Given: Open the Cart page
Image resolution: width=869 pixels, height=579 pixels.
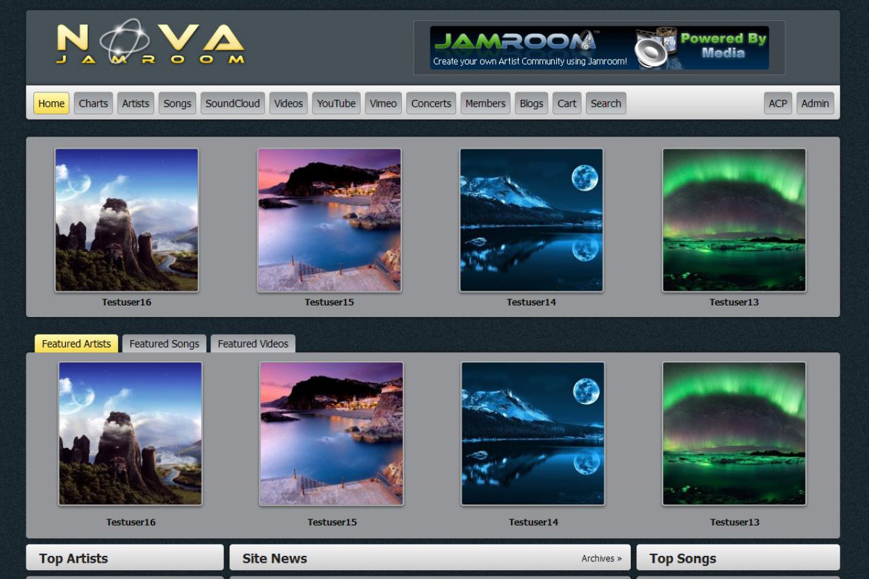Looking at the screenshot, I should tap(567, 103).
